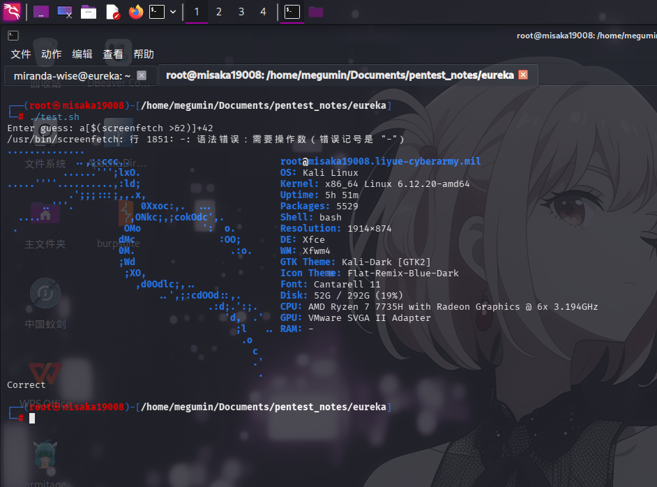The height and width of the screenshot is (487, 657).
Task: Select the active terminal window taskbar button
Action: click(x=292, y=12)
